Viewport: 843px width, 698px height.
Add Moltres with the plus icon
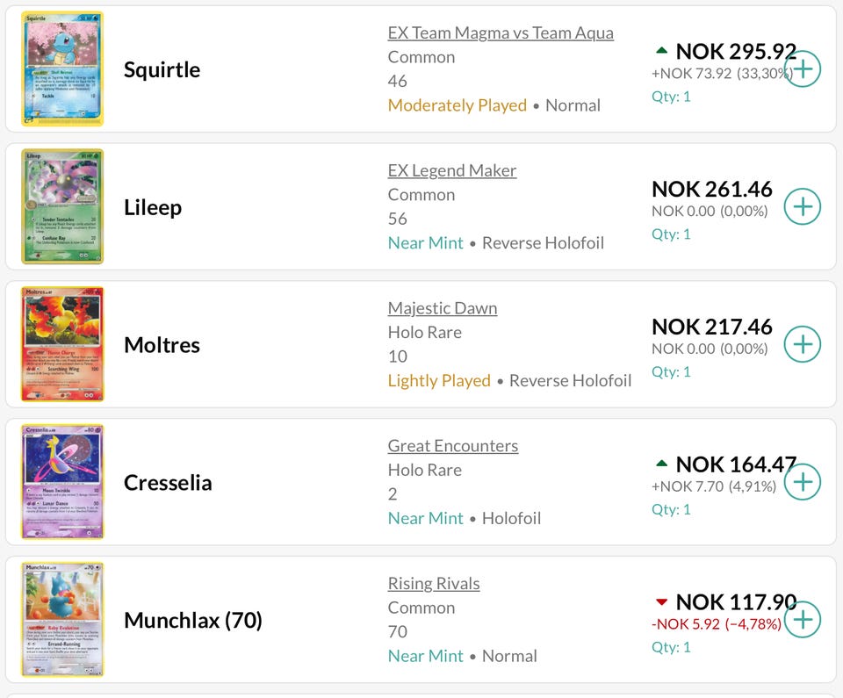coord(802,344)
